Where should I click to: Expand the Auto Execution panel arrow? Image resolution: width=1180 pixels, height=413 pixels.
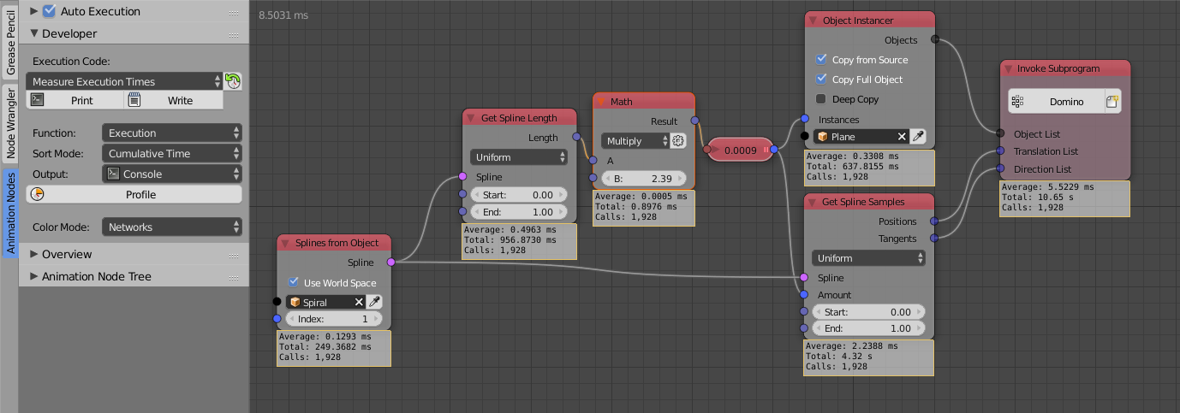click(x=34, y=11)
